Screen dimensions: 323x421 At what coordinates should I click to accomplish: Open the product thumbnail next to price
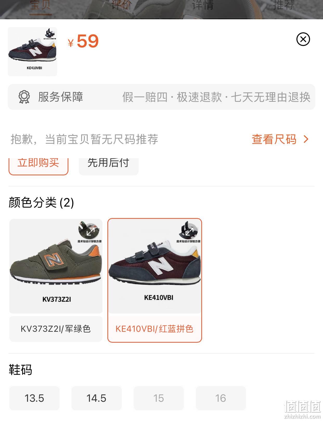click(32, 52)
